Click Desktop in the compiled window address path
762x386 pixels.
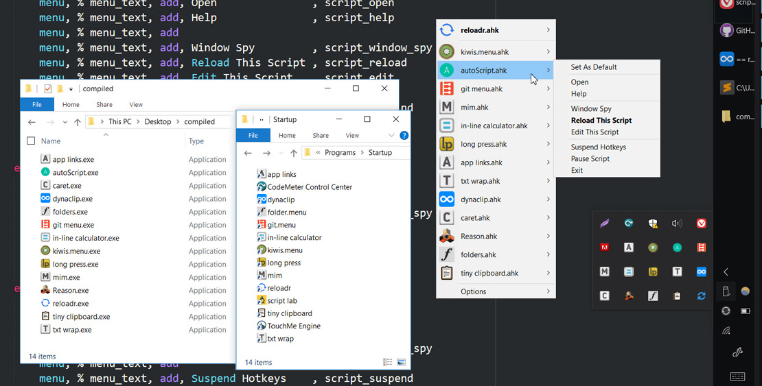[x=157, y=122]
